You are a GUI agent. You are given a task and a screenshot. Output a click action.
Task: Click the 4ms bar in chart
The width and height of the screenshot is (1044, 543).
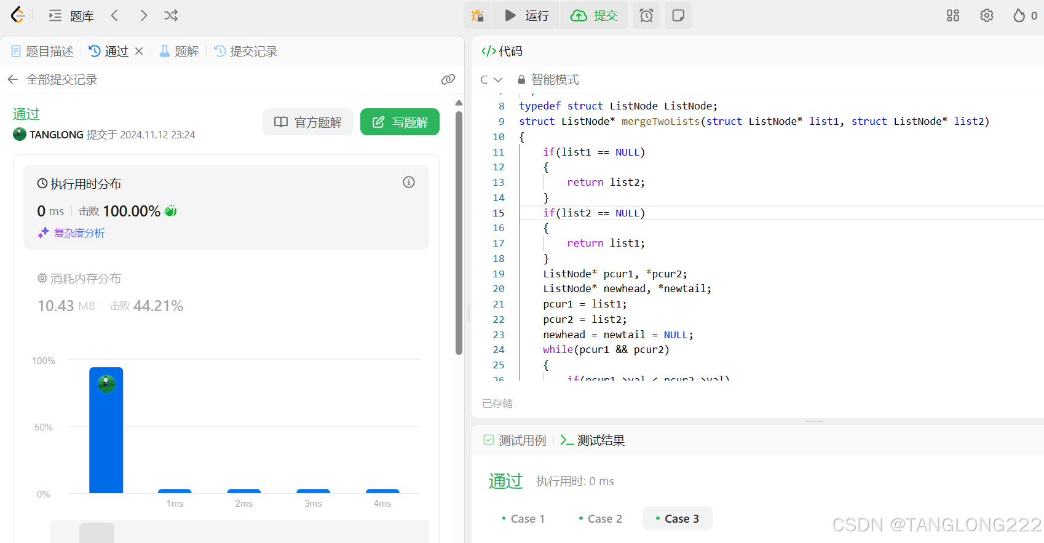pyautogui.click(x=382, y=491)
